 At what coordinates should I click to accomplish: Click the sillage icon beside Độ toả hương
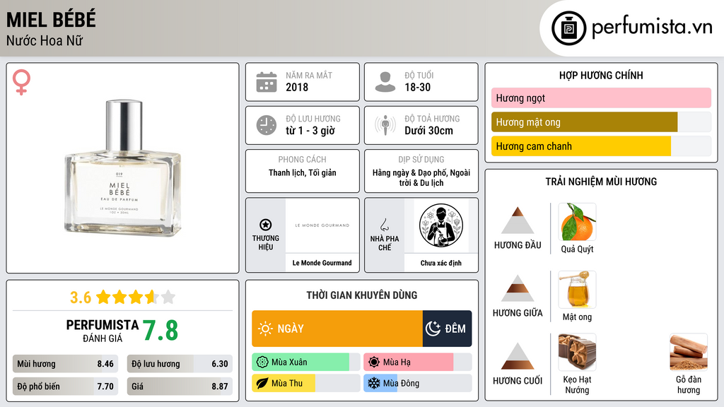(385, 125)
